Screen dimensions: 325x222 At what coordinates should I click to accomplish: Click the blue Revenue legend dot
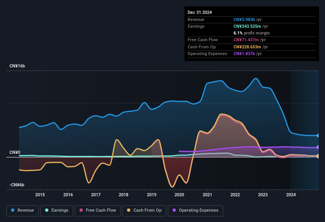click(13, 210)
